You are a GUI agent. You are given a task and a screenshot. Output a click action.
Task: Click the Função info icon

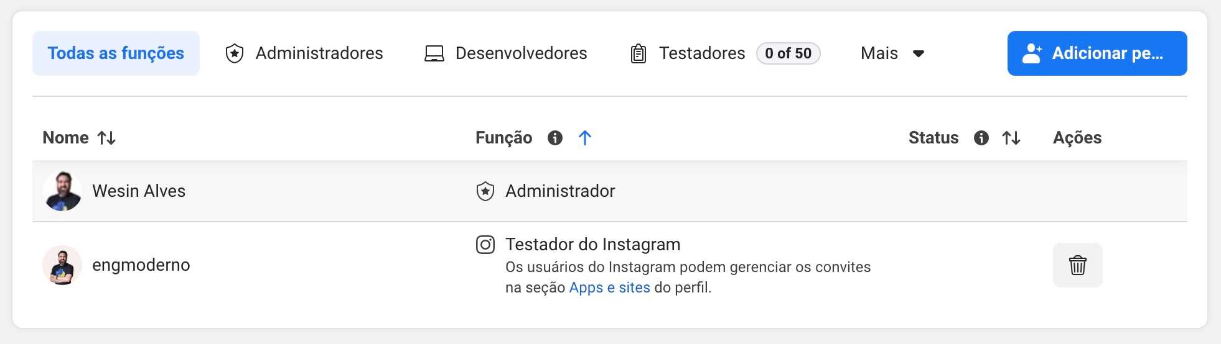[554, 138]
